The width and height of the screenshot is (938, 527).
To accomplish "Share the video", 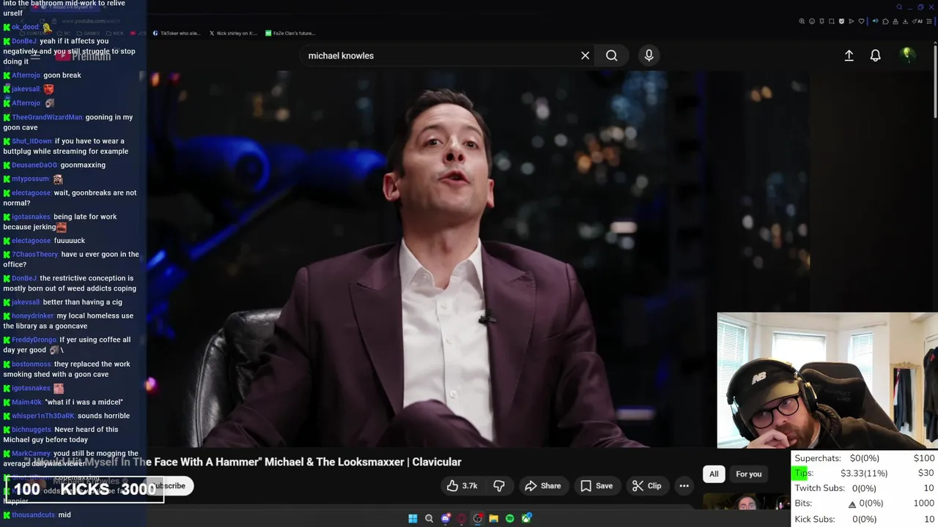I will tap(543, 485).
